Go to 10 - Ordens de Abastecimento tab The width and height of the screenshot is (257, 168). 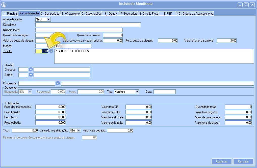195,14
